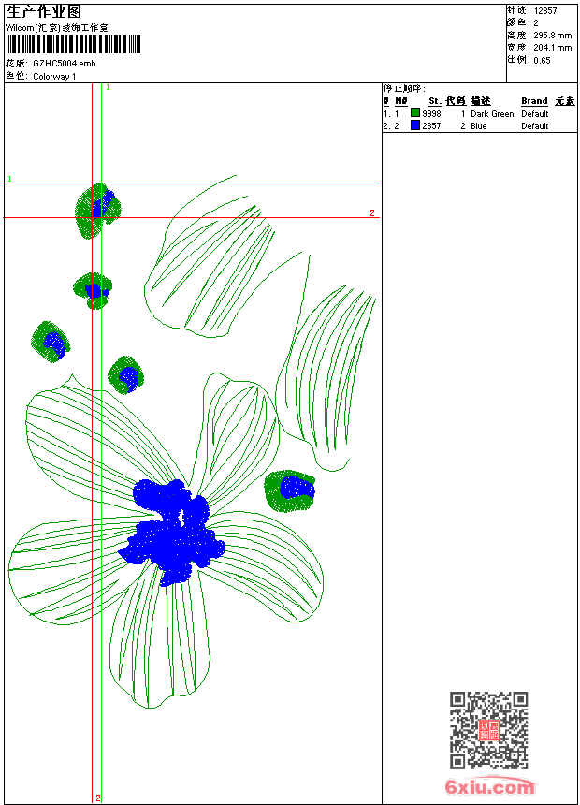Image resolution: width=580 pixels, height=805 pixels.
Task: Click the barcode under the studio name
Action: point(73,44)
